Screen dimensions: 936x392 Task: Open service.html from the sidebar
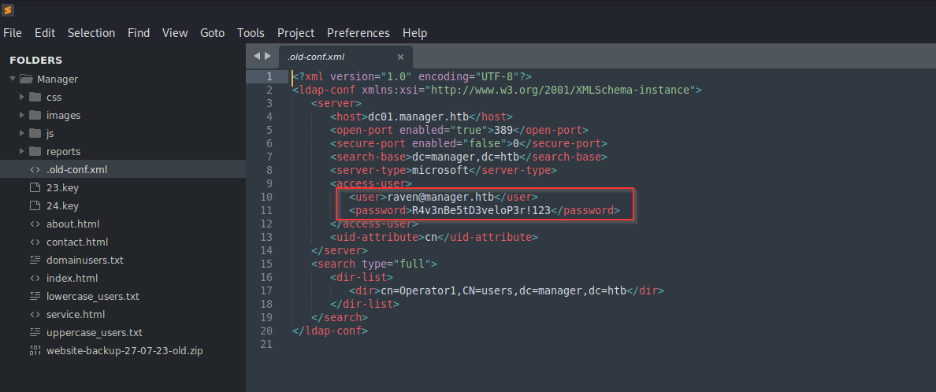[x=75, y=315]
